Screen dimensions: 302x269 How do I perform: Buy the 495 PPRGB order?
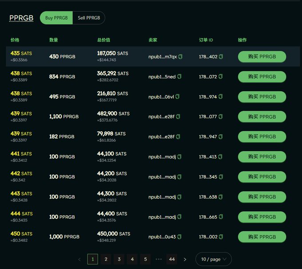click(262, 97)
